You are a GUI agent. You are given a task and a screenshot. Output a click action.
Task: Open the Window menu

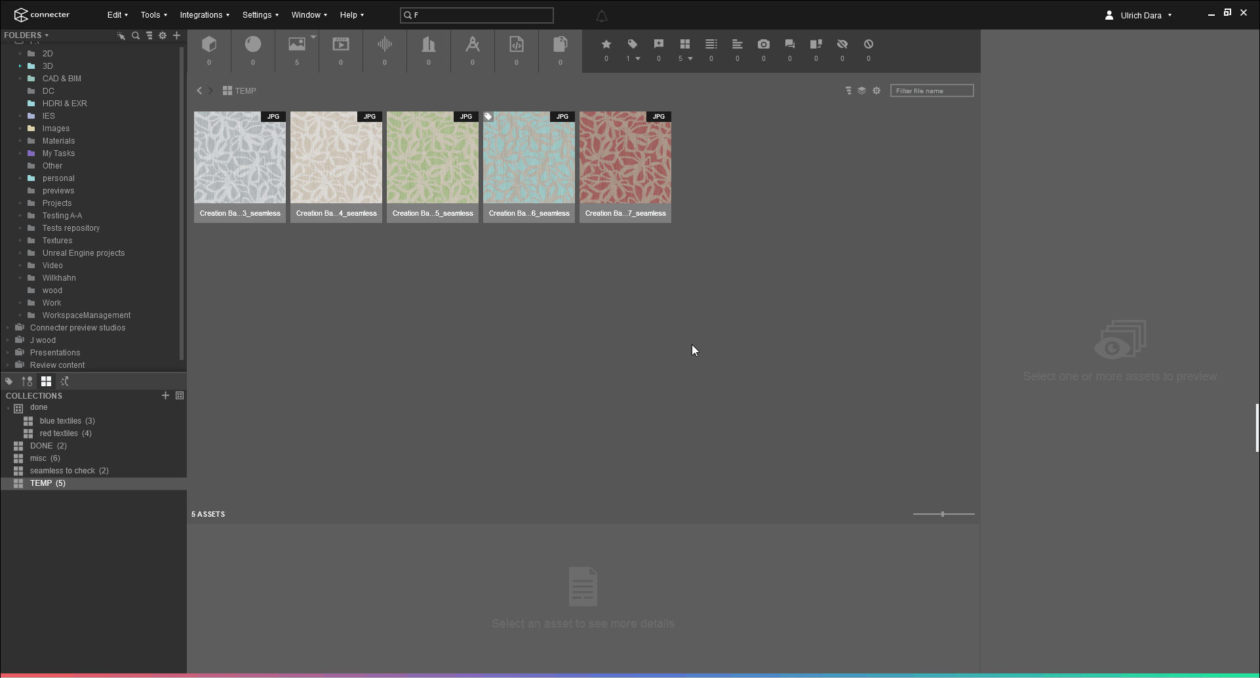tap(309, 14)
